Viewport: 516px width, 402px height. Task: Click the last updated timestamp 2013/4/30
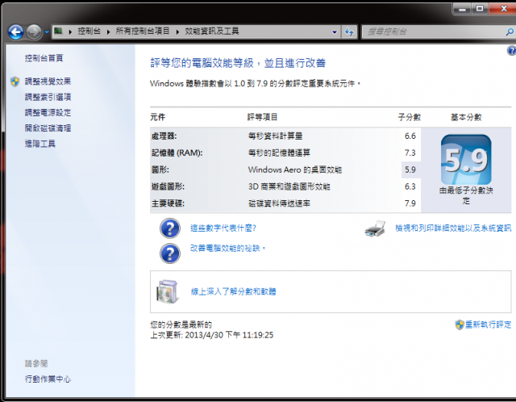pyautogui.click(x=211, y=335)
